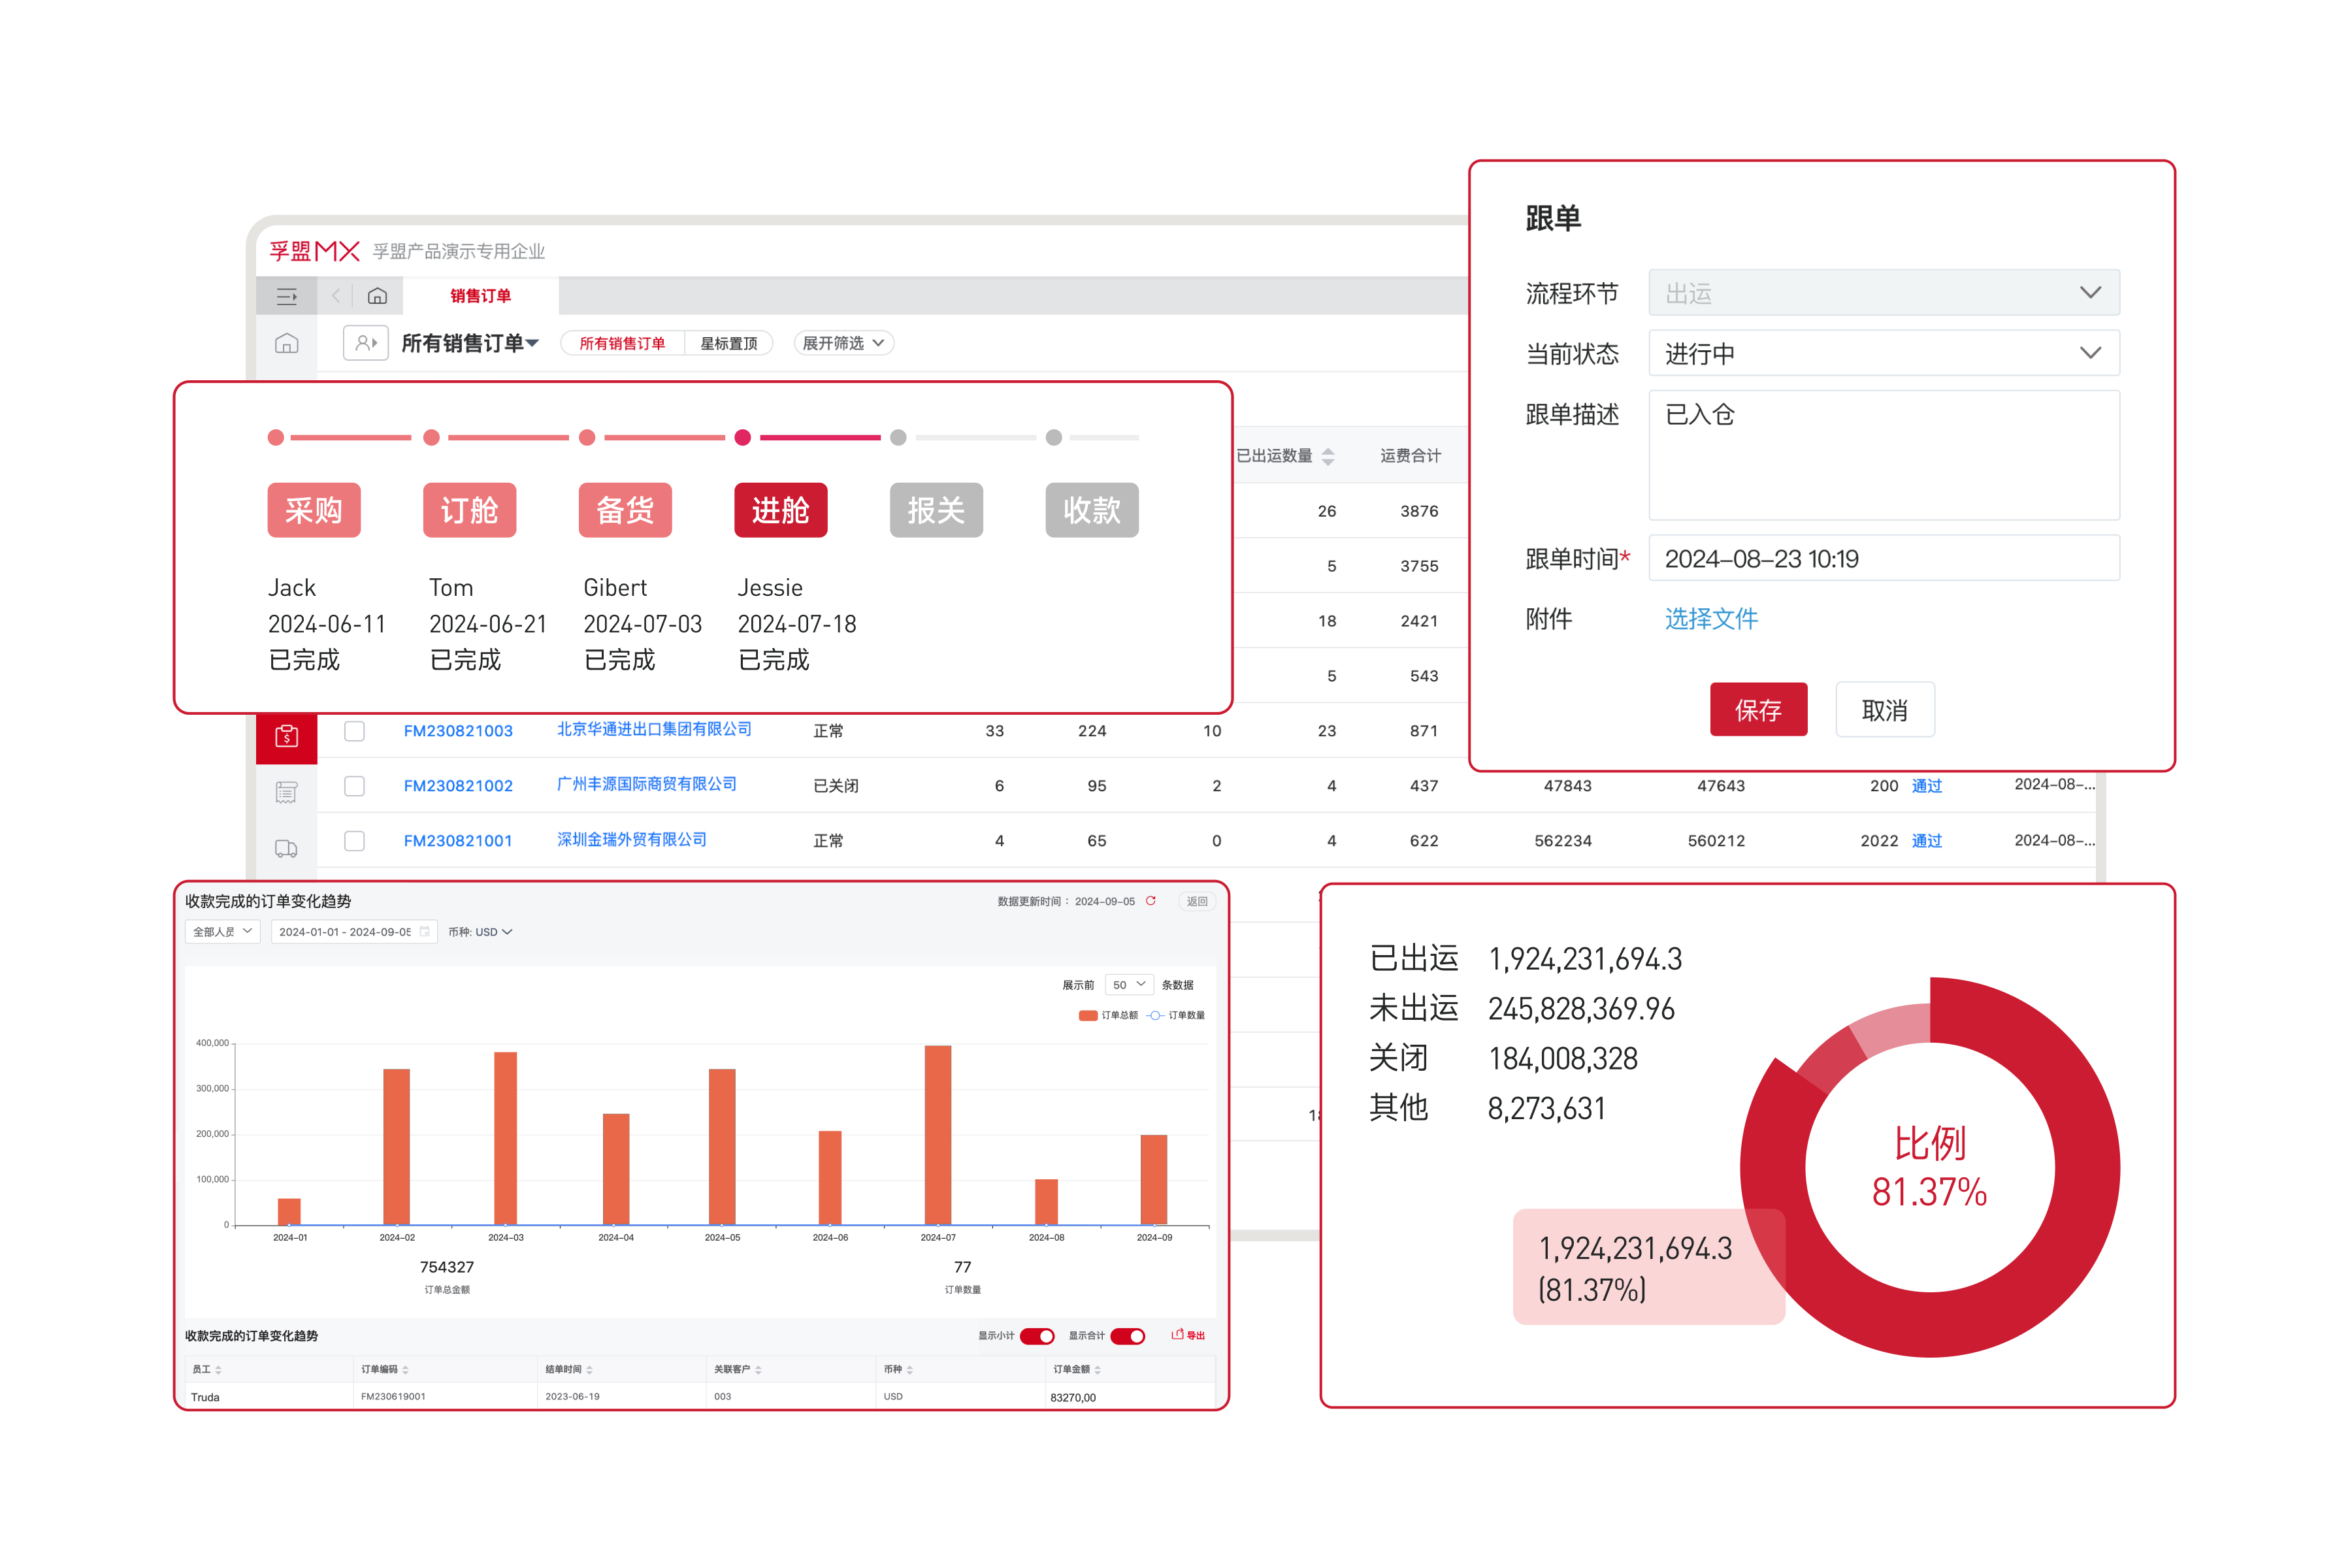Image resolution: width=2352 pixels, height=1568 pixels.
Task: Open customer 广州丰源国际商贸有限公司
Action: point(647,785)
